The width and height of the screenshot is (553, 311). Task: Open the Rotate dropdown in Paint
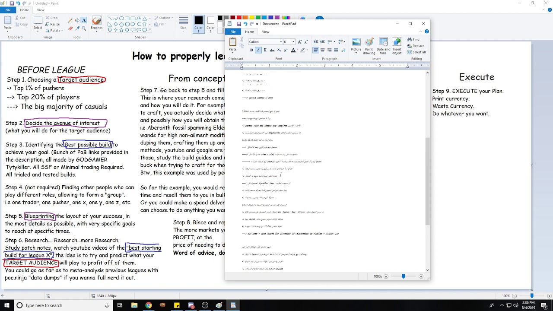(x=55, y=30)
